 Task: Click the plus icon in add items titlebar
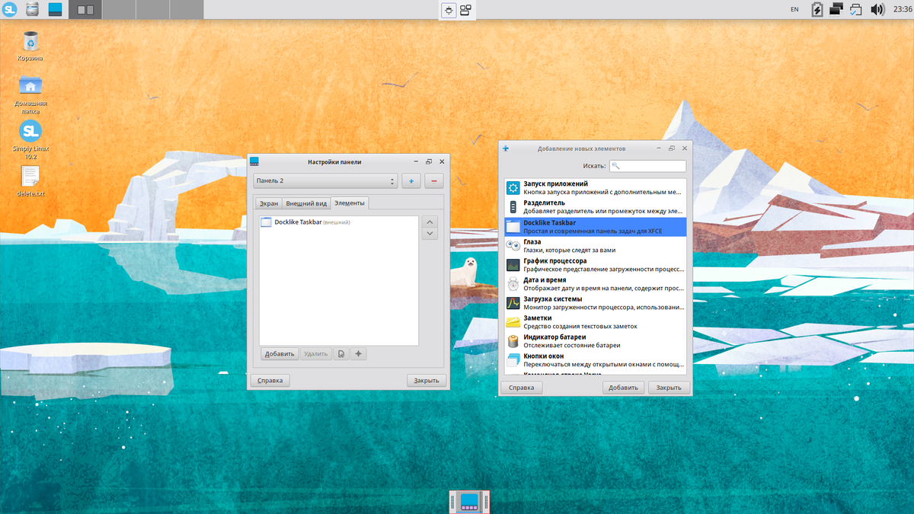(x=506, y=148)
